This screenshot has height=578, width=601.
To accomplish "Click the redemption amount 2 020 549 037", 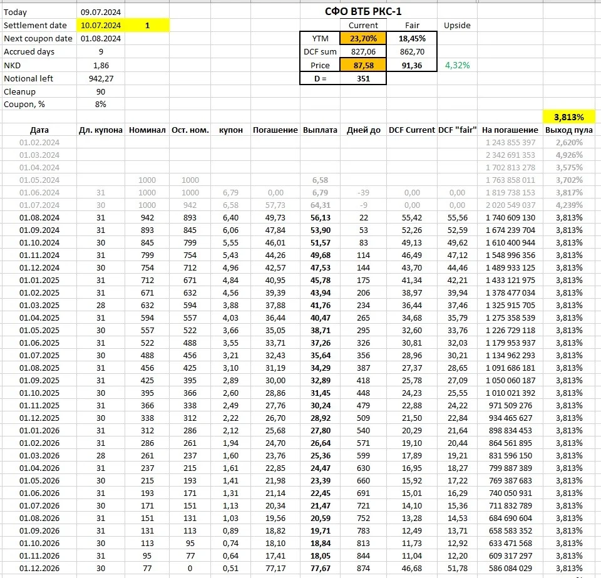I will point(511,205).
